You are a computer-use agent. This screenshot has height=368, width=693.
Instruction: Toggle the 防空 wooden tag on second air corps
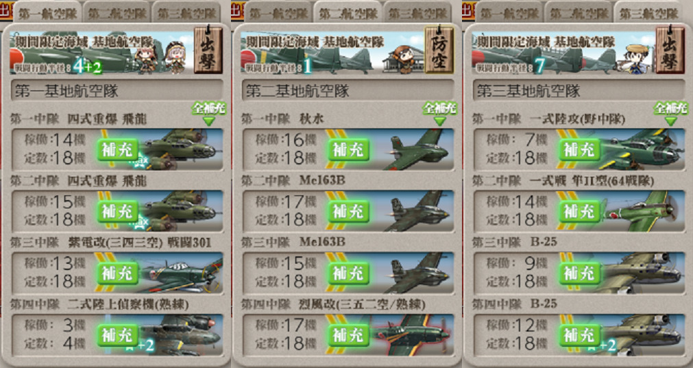click(x=439, y=50)
